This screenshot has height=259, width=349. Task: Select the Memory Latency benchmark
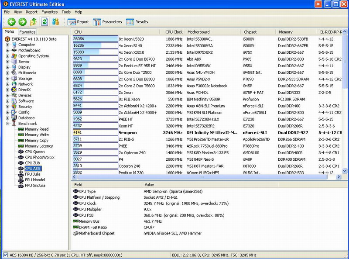pos(38,146)
